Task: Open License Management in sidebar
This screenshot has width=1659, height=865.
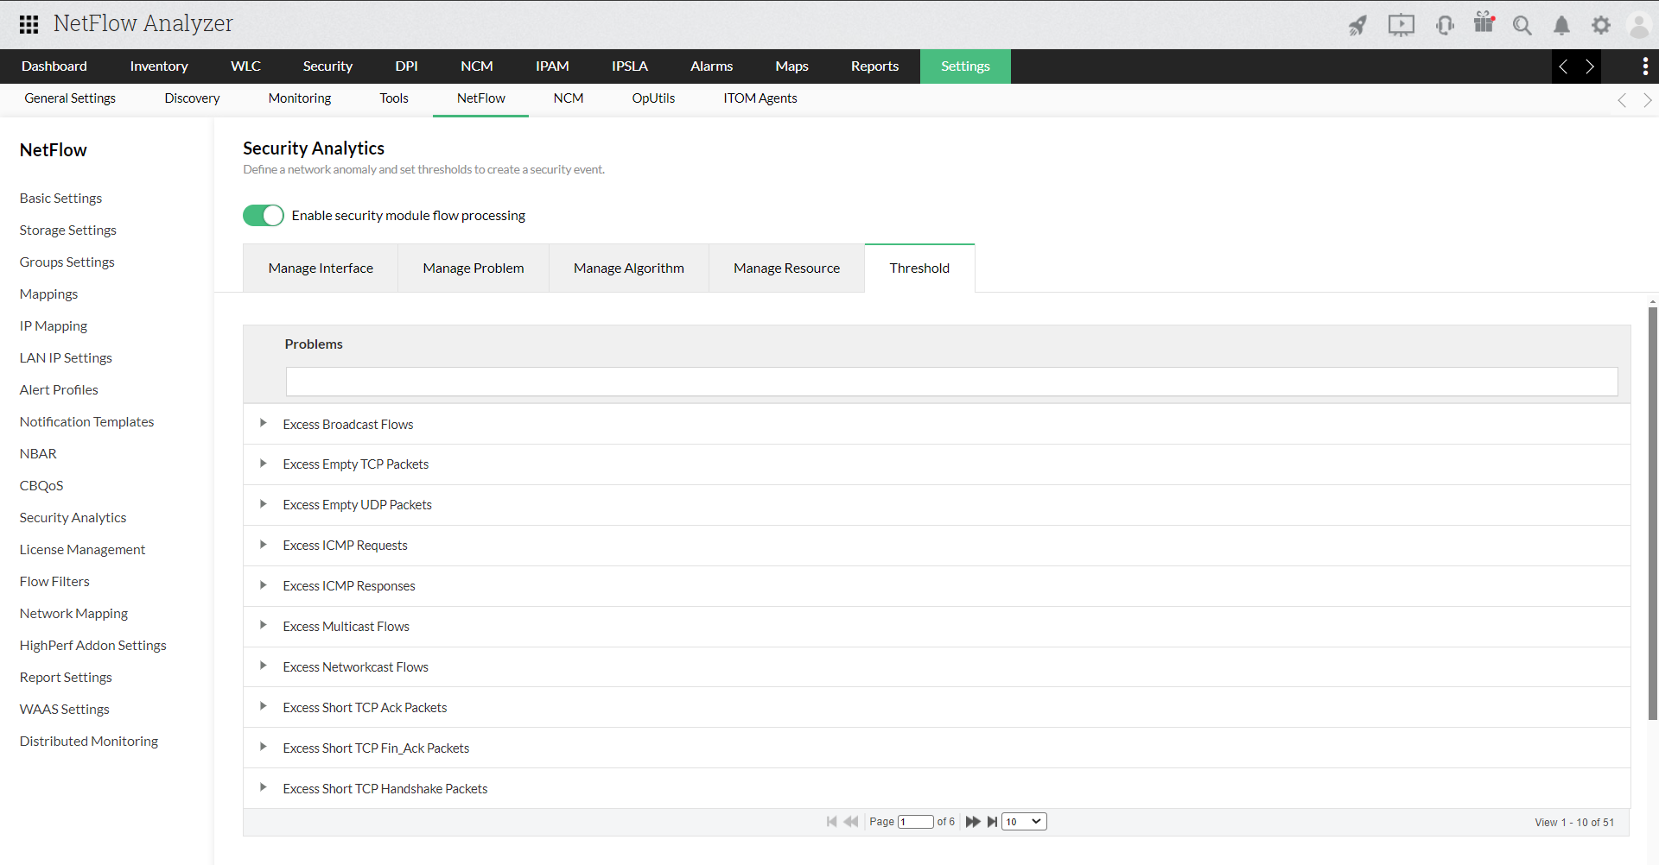Action: [82, 550]
